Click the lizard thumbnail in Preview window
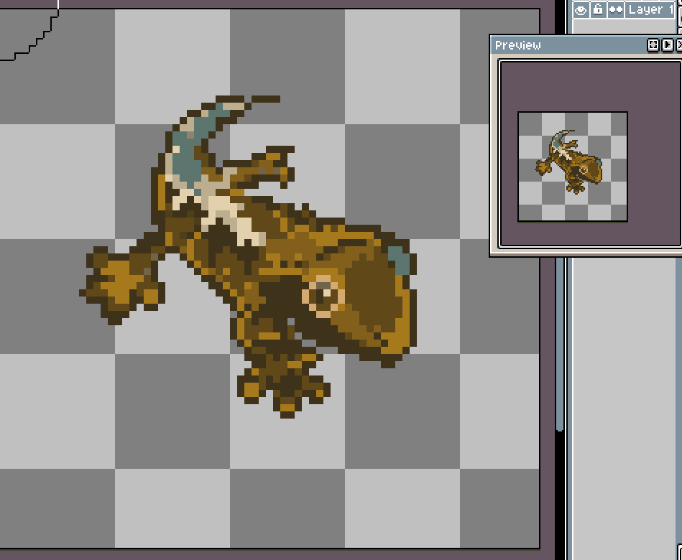The width and height of the screenshot is (682, 560). coord(572,167)
